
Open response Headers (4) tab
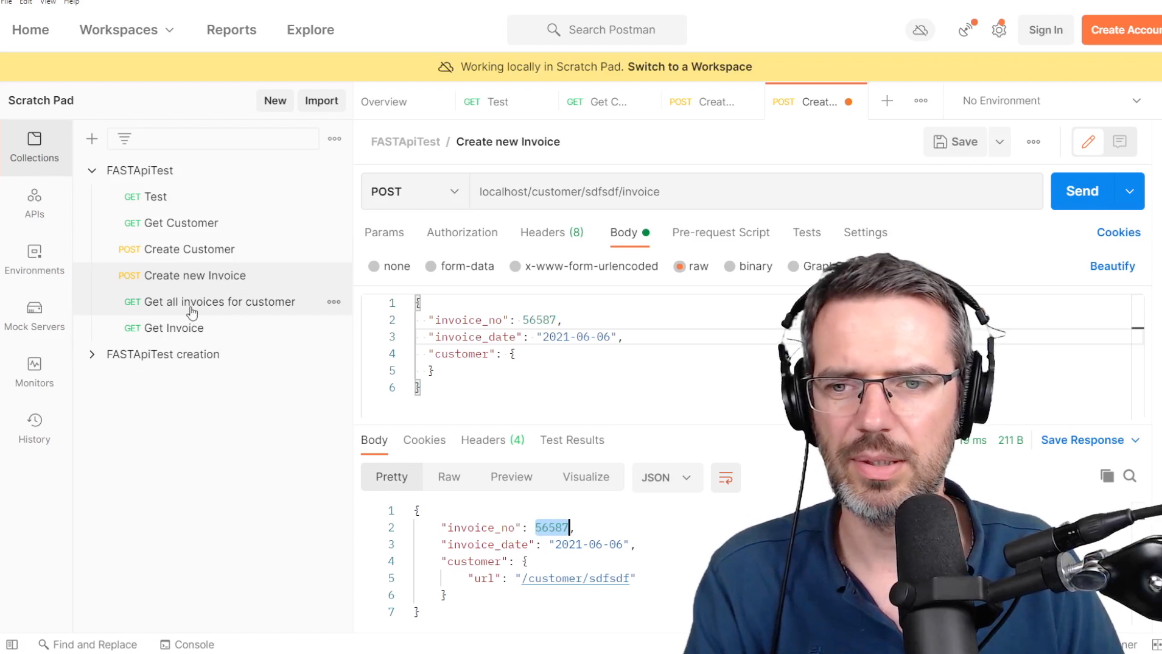492,440
